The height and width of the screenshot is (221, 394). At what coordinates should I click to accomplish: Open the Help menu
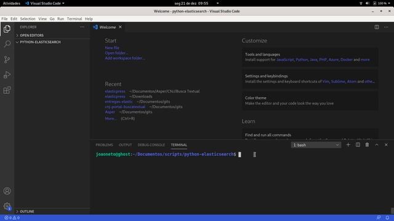pyautogui.click(x=89, y=19)
